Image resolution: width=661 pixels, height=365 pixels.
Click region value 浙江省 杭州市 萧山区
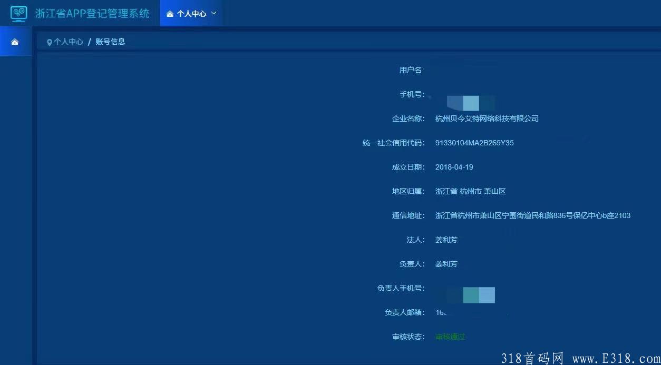click(x=471, y=191)
